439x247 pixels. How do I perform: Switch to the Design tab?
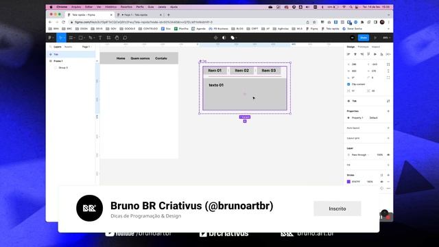pos(351,47)
